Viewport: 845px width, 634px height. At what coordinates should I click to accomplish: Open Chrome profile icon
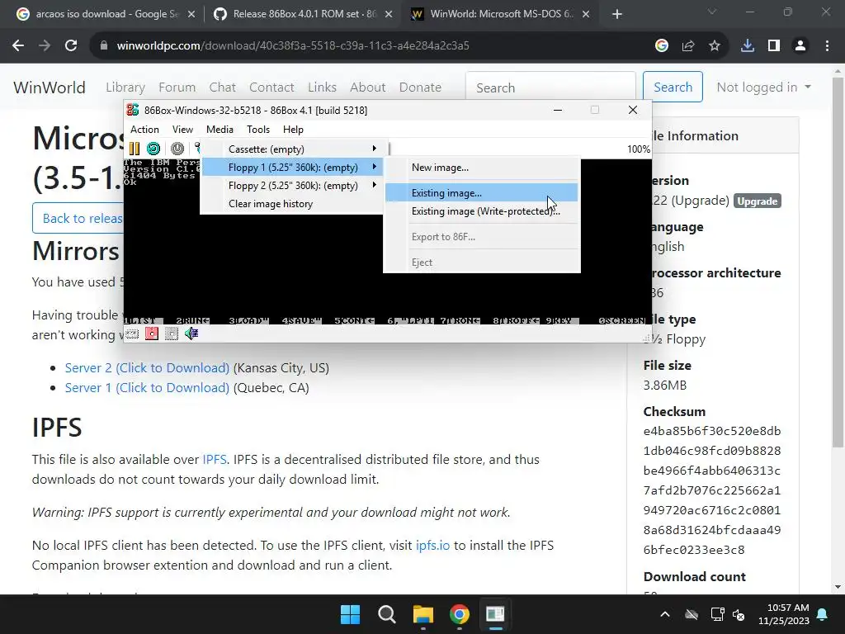[800, 46]
